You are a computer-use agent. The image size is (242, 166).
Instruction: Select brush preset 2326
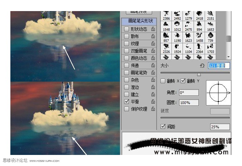(166, 49)
